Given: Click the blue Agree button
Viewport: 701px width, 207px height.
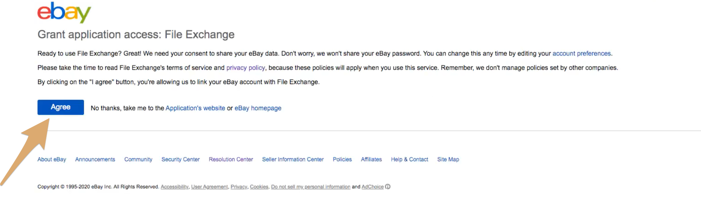Looking at the screenshot, I should [61, 107].
